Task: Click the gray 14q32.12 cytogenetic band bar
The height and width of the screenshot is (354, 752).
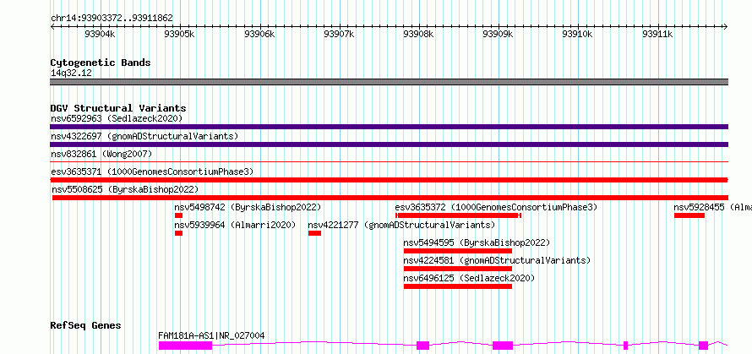Action: (x=389, y=82)
